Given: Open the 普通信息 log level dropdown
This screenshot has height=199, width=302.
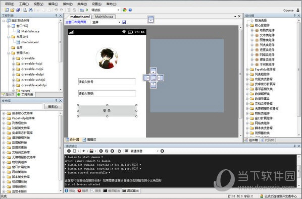Looking at the screenshot, I should point(158,151).
